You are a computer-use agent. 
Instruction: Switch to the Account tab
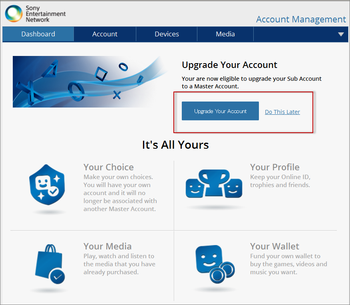pos(105,34)
